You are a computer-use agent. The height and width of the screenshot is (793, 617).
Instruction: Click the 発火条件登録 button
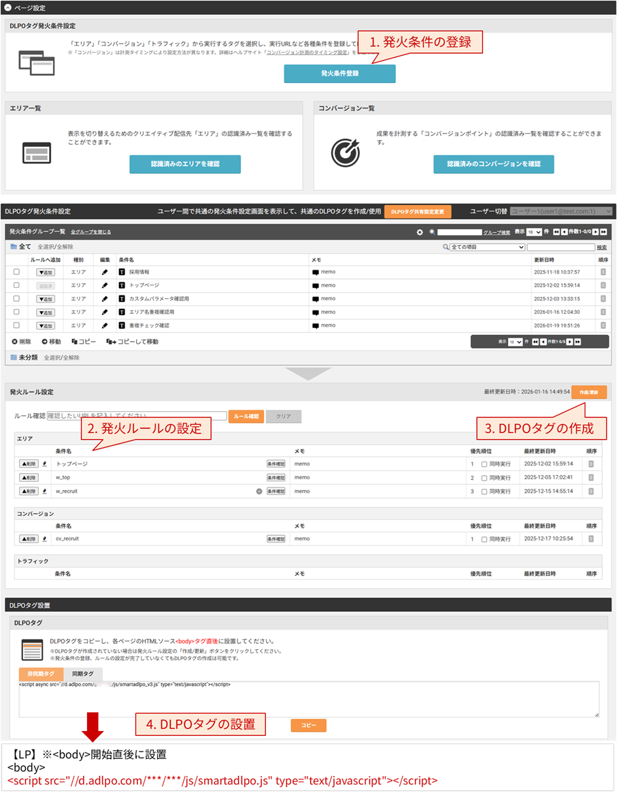point(339,74)
